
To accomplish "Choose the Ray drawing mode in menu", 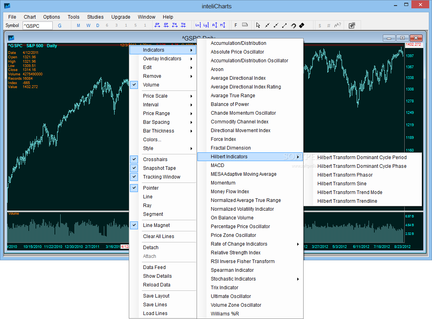I will [x=163, y=206].
